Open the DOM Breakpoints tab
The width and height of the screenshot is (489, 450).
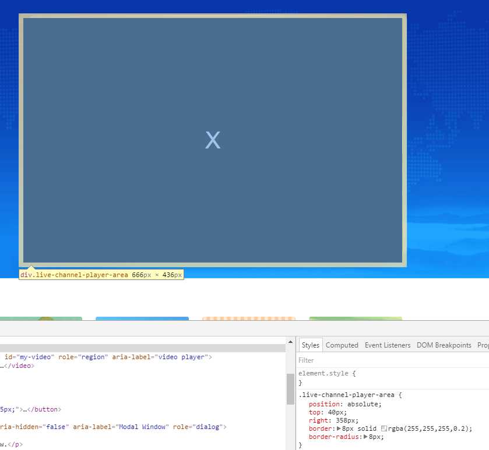[x=444, y=345]
